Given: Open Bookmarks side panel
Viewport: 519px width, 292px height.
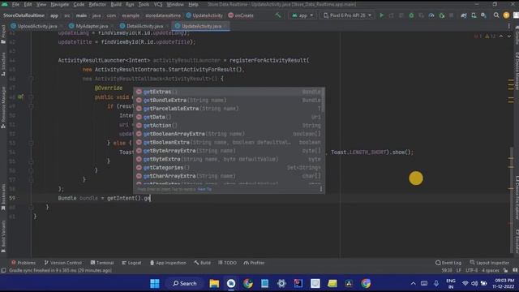Looking at the screenshot, I should point(3,197).
